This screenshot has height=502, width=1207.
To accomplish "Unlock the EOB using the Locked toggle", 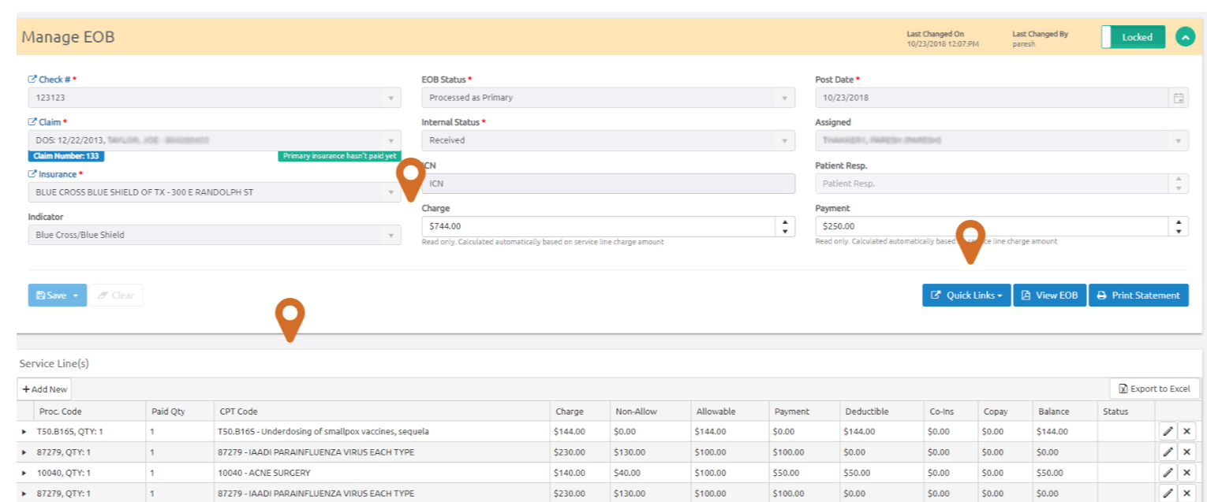I will pos(1133,36).
